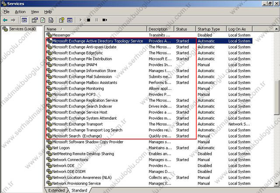Select Microsoft Exchange Replication Service row
The height and width of the screenshot is (193, 280).
coord(149,100)
